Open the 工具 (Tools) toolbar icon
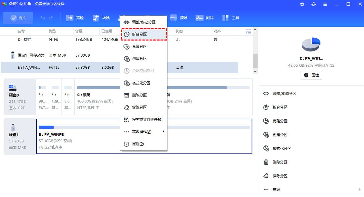Viewport: 364px width, 197px height. point(231,18)
